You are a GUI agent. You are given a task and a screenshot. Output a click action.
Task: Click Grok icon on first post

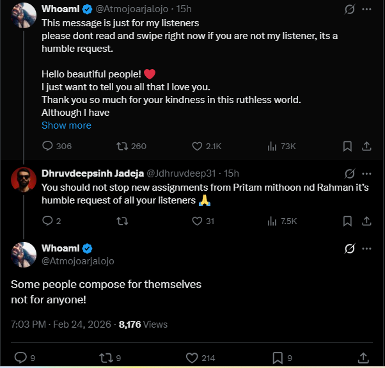click(350, 10)
